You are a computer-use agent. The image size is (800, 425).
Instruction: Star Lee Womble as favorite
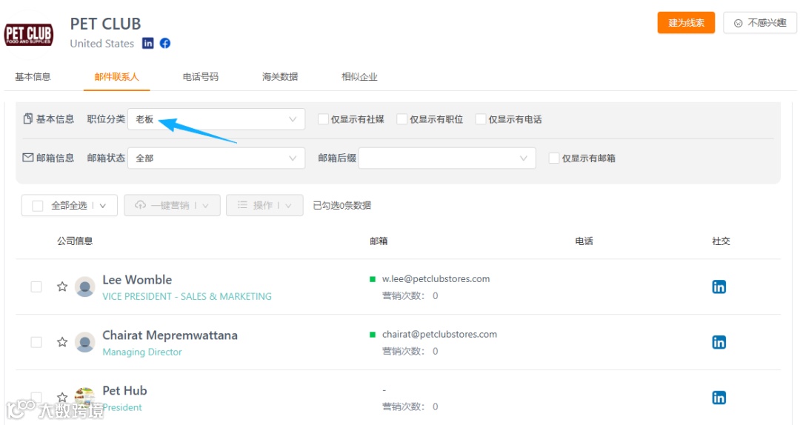(x=62, y=287)
